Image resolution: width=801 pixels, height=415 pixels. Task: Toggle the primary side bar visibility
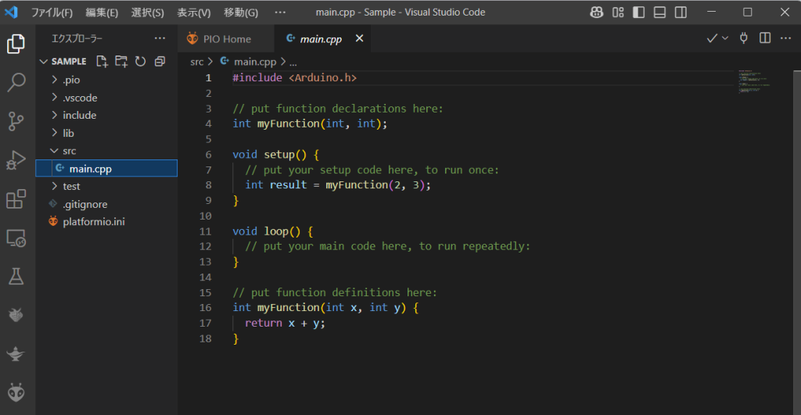pyautogui.click(x=639, y=13)
